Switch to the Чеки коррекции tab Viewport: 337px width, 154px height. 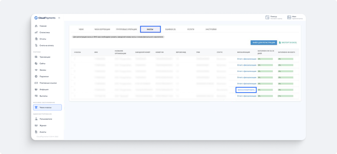click(x=102, y=29)
